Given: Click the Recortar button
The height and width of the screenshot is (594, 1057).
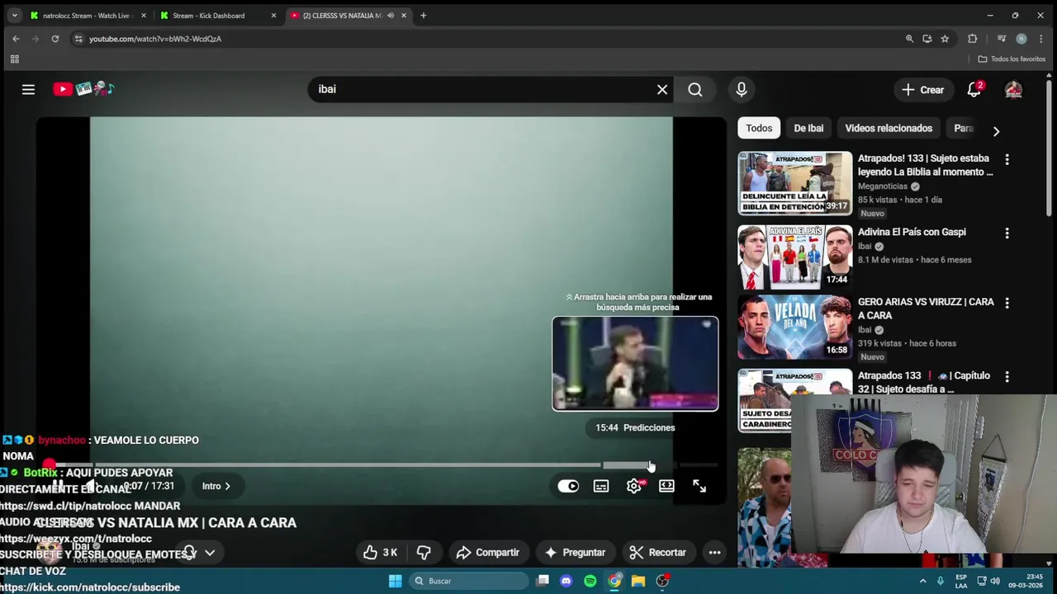Looking at the screenshot, I should click(657, 553).
